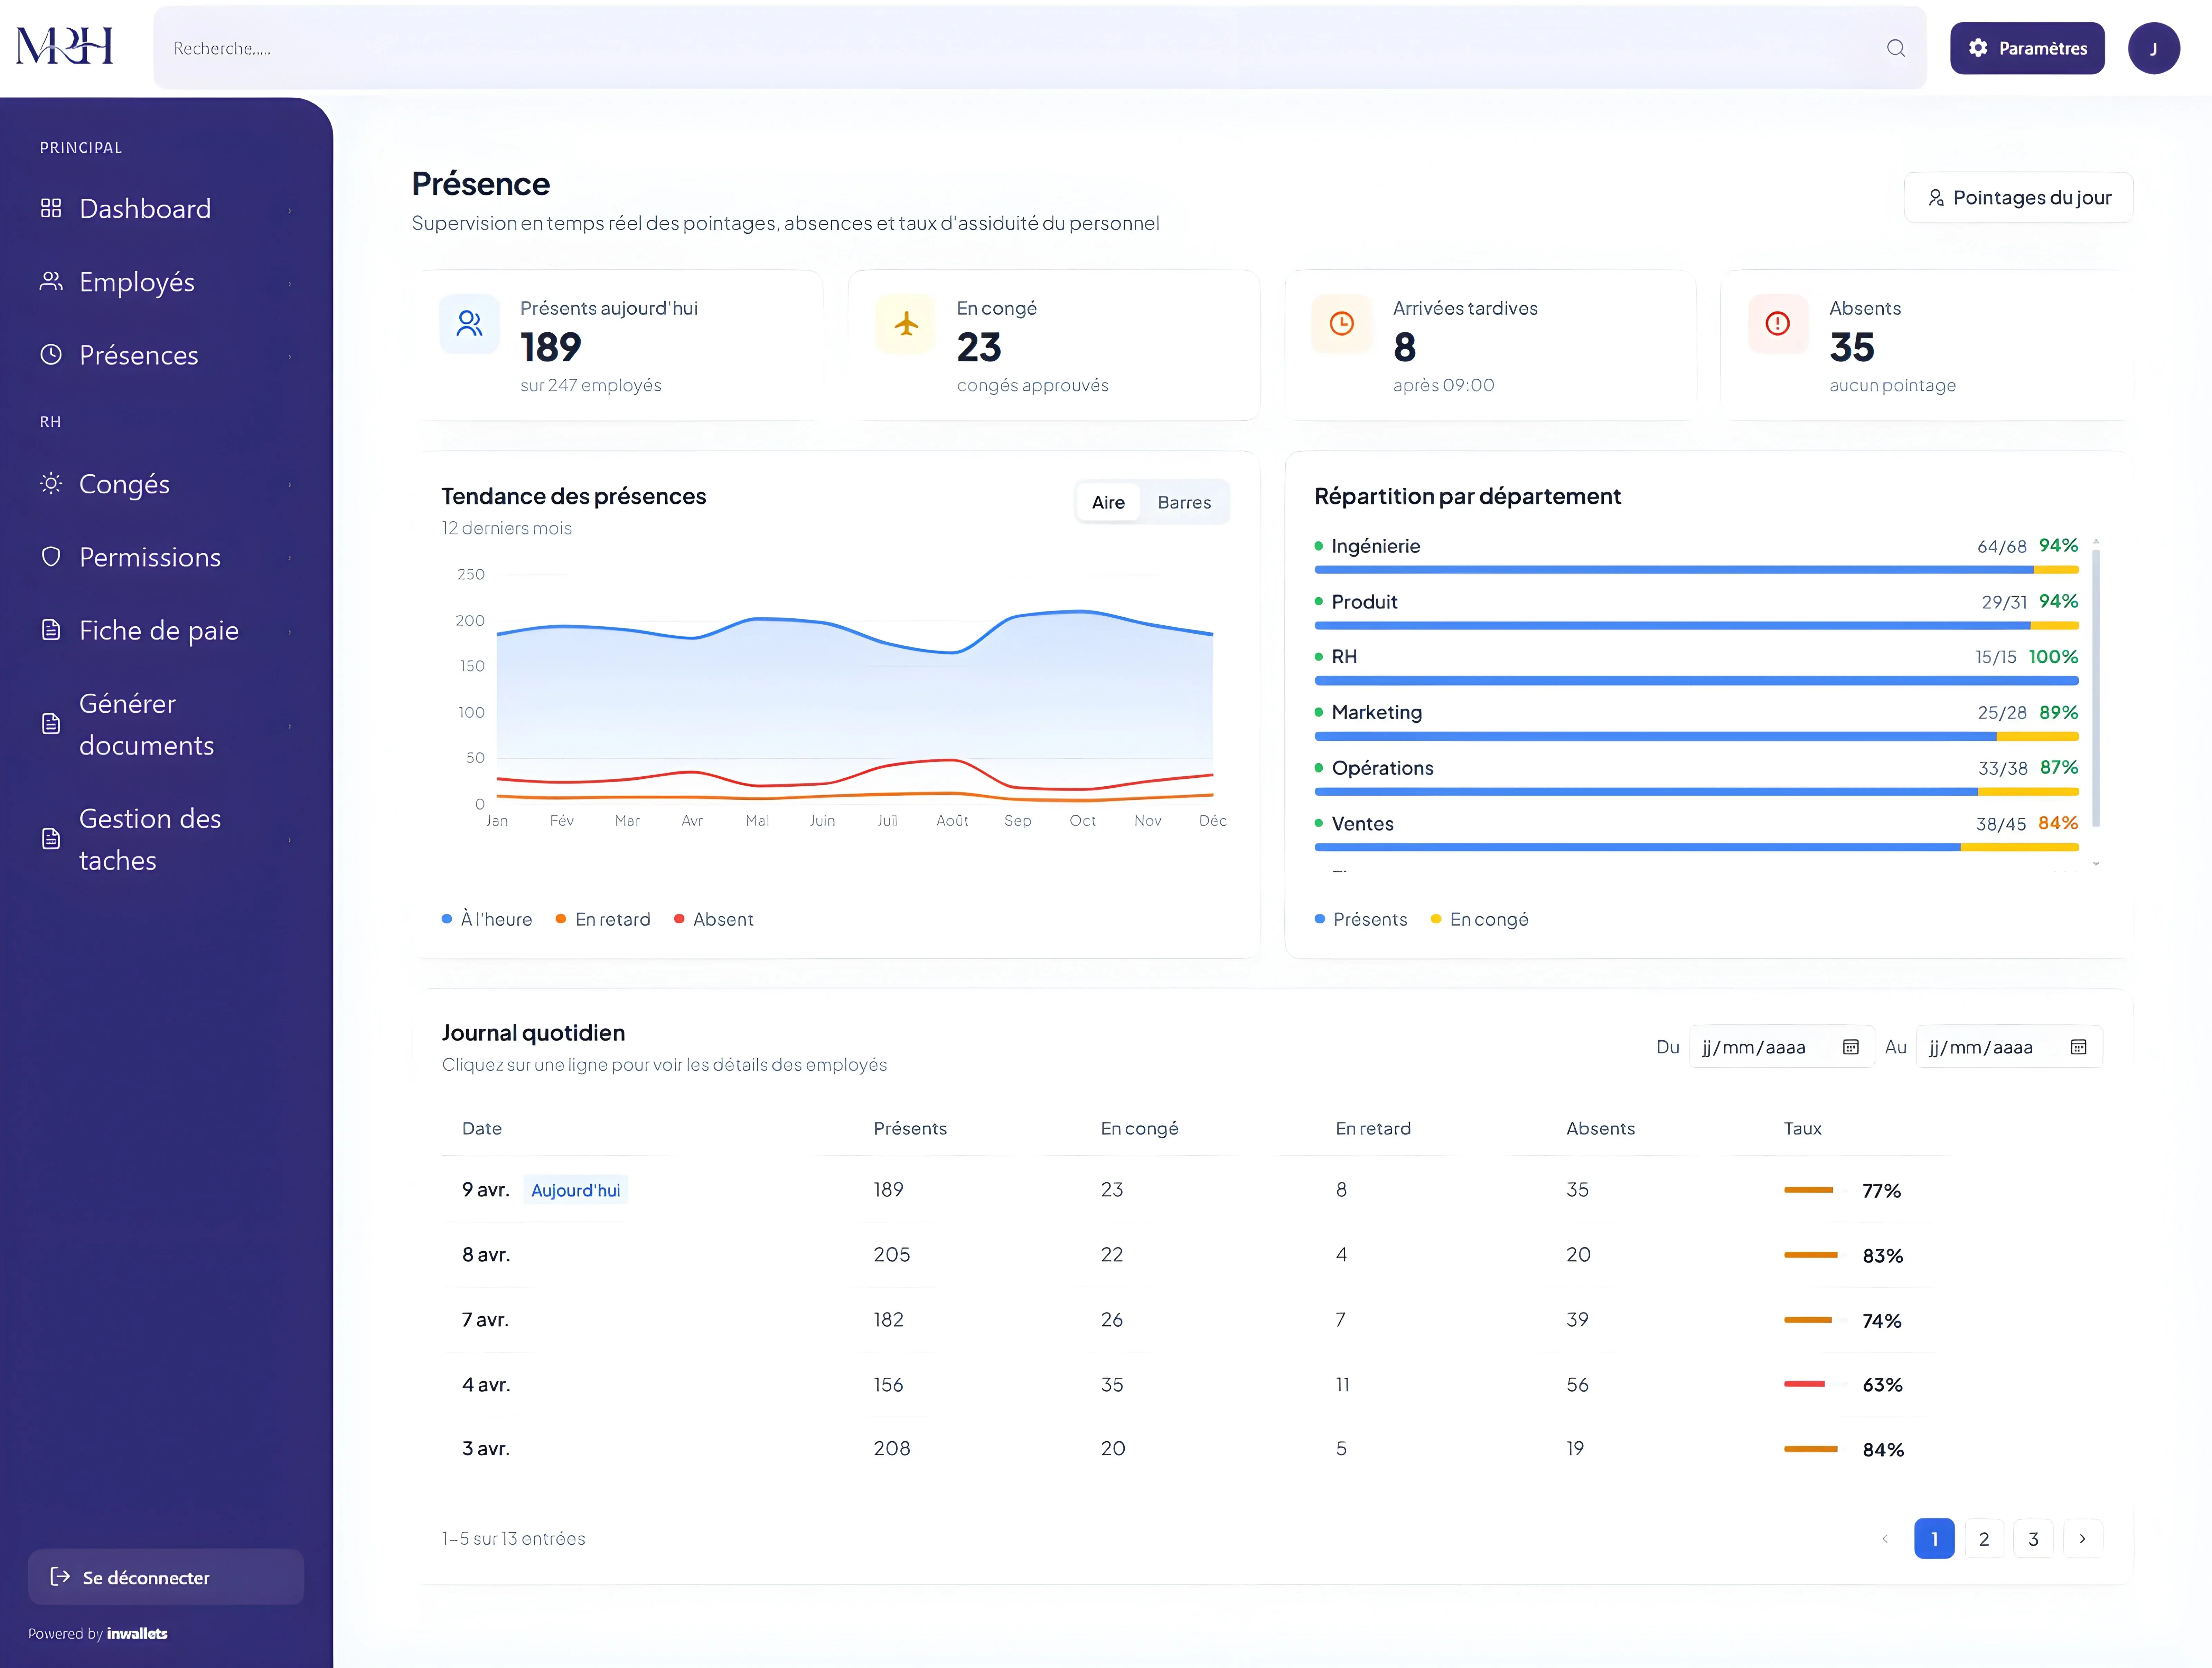
Task: Expand the Présences menu chevron
Action: [x=290, y=357]
